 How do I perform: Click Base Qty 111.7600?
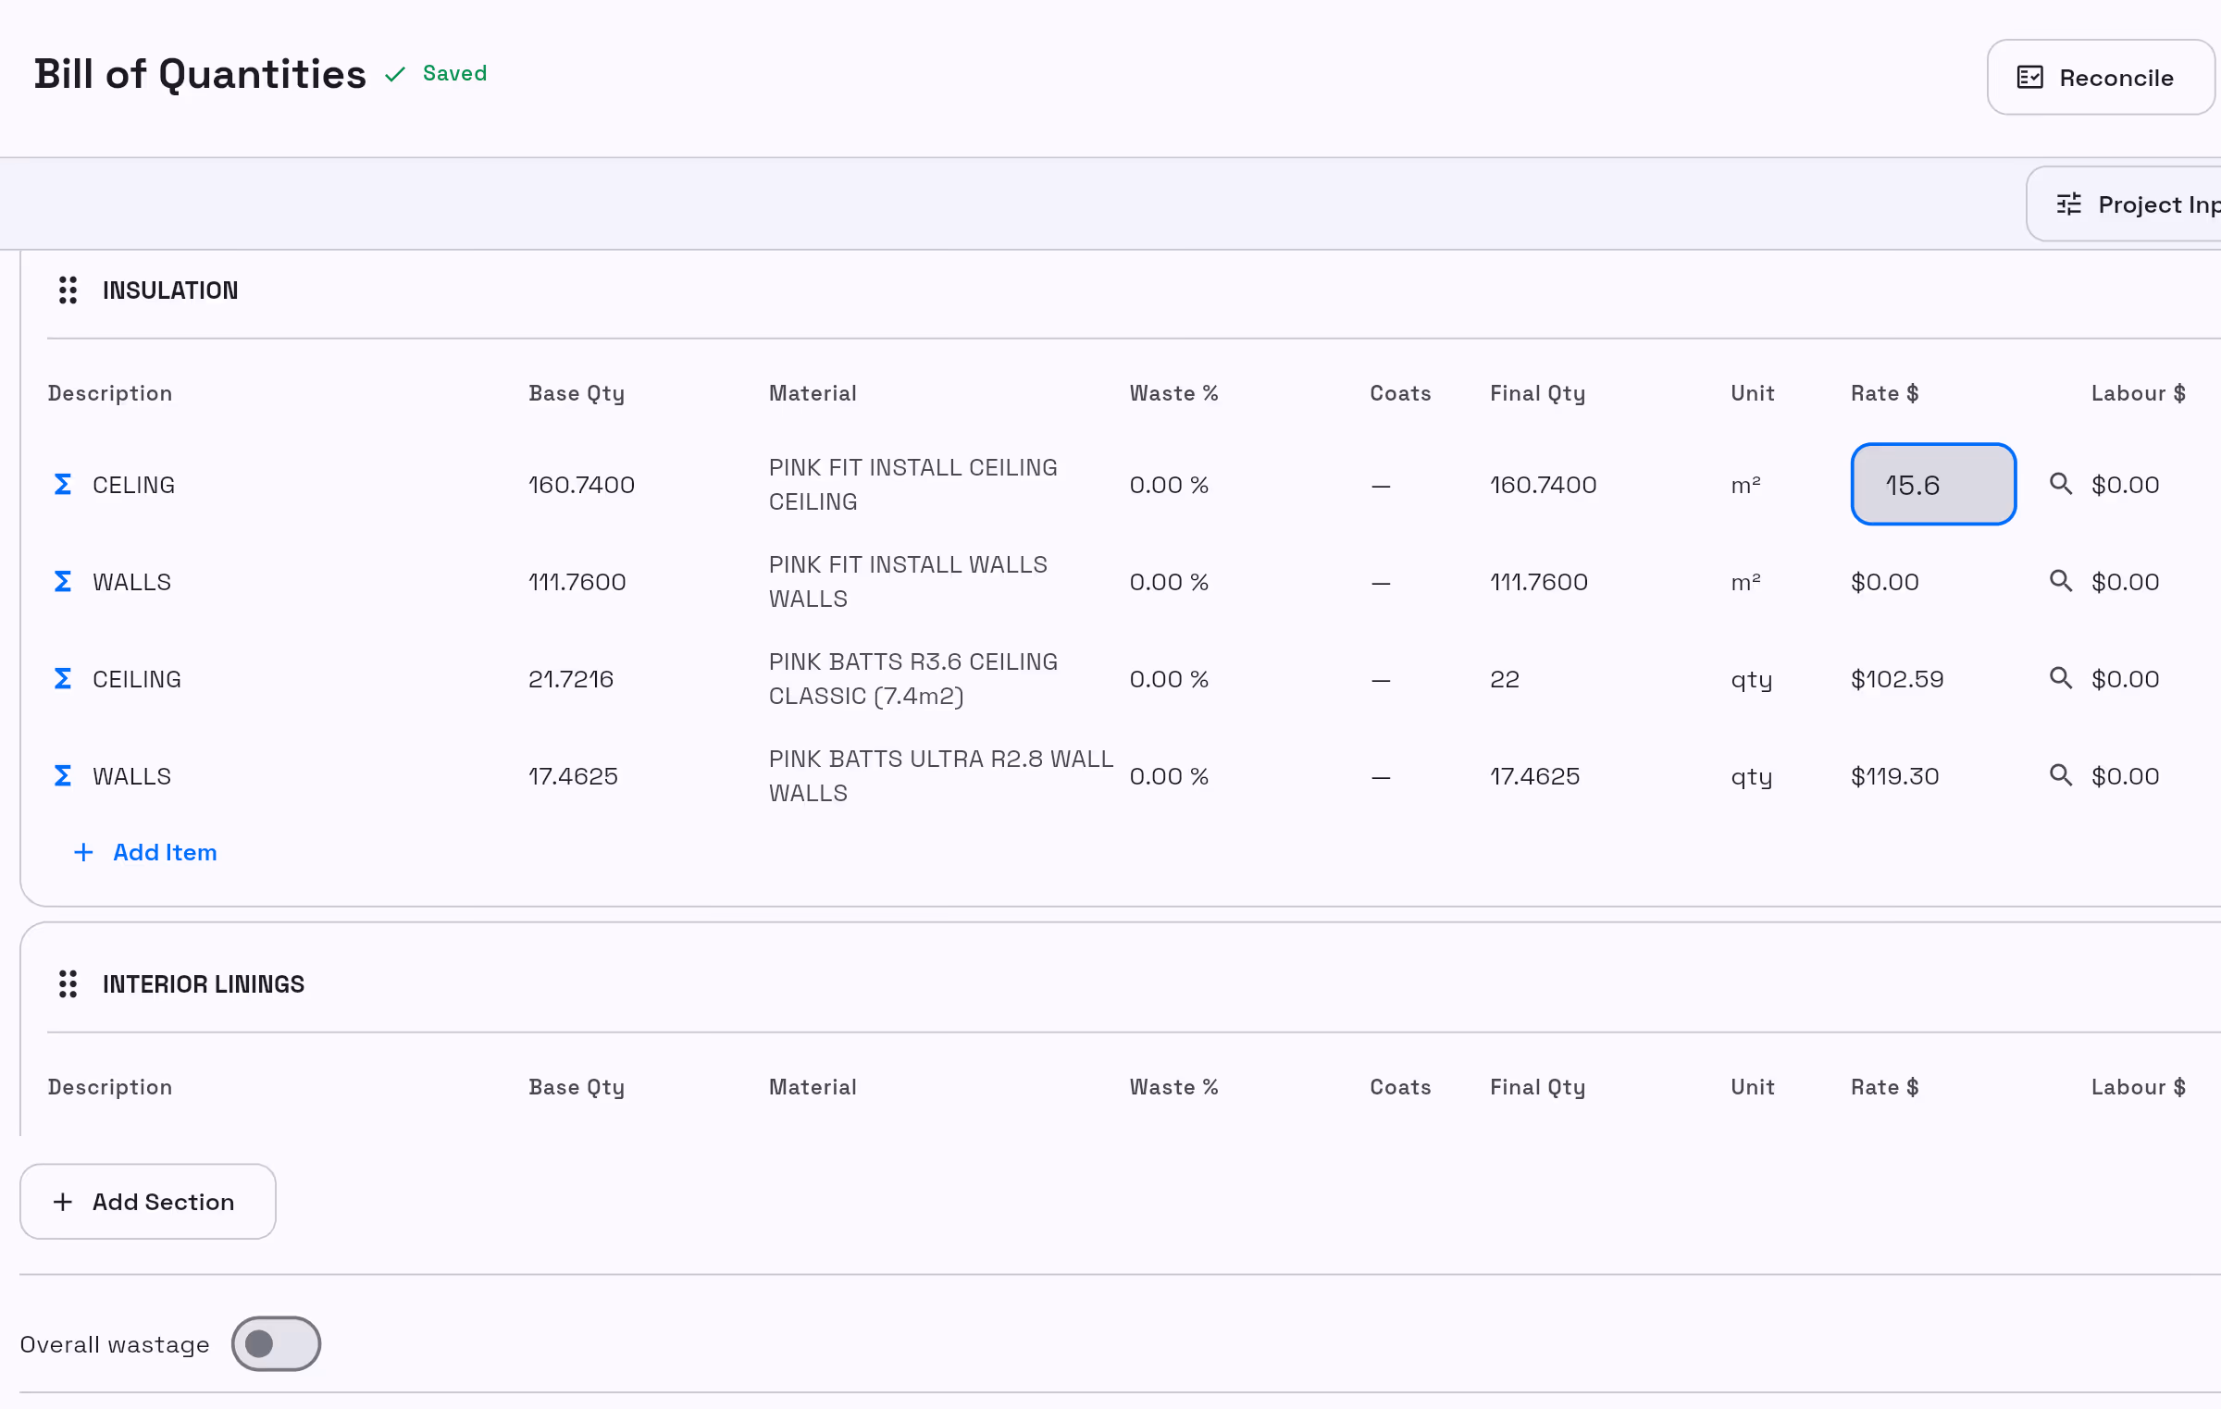click(577, 582)
